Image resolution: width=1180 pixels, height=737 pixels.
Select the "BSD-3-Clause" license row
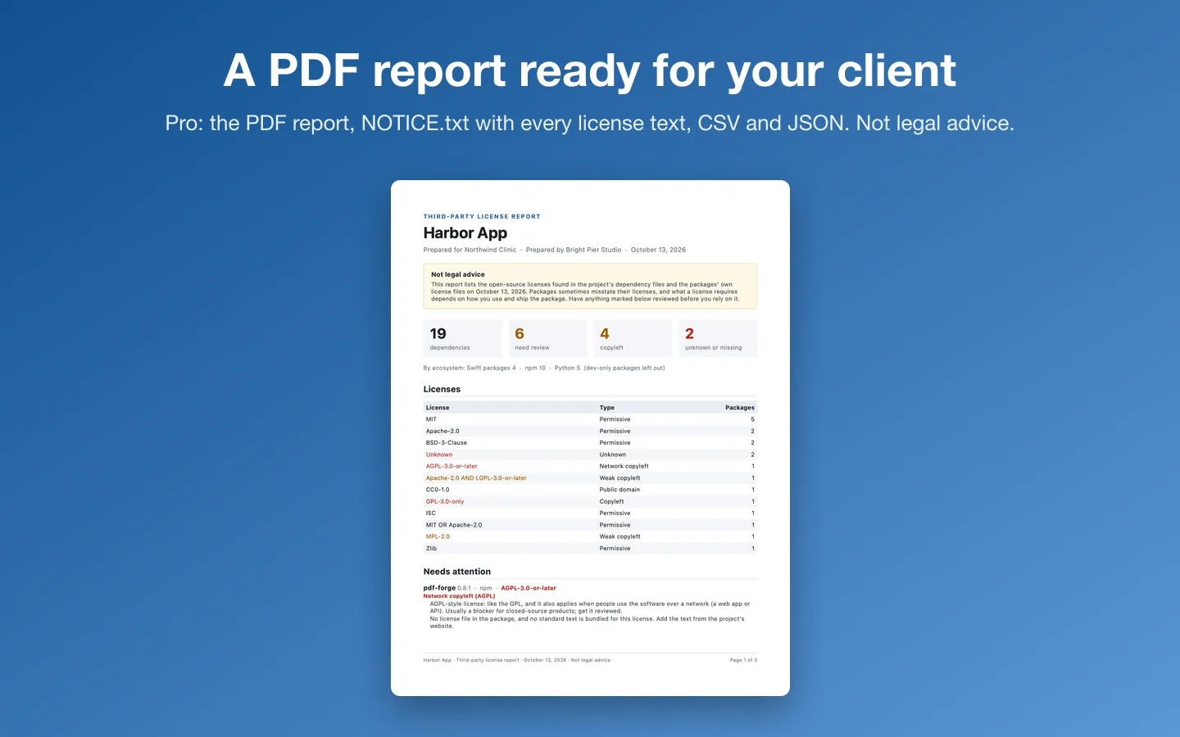[590, 443]
